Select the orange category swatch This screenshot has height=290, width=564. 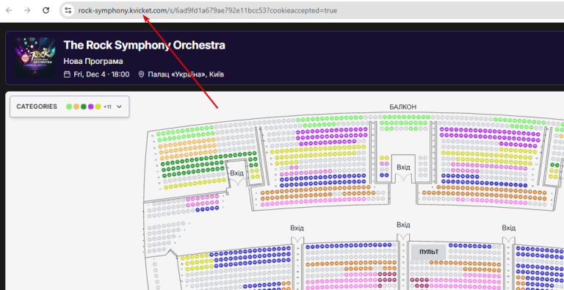(x=76, y=106)
